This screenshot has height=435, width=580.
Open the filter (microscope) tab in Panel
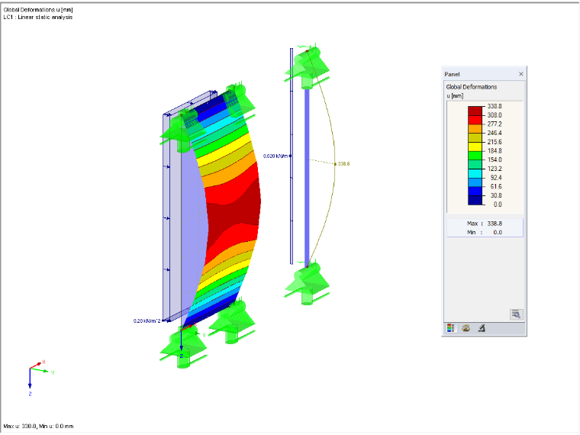pos(482,328)
